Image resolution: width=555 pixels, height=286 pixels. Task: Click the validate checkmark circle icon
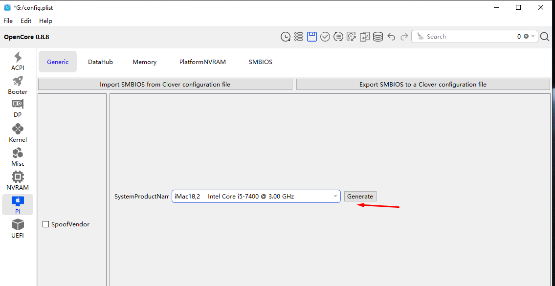pos(325,37)
